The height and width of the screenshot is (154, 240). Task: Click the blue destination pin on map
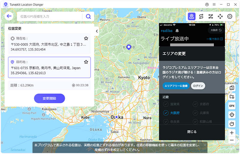tap(129, 47)
